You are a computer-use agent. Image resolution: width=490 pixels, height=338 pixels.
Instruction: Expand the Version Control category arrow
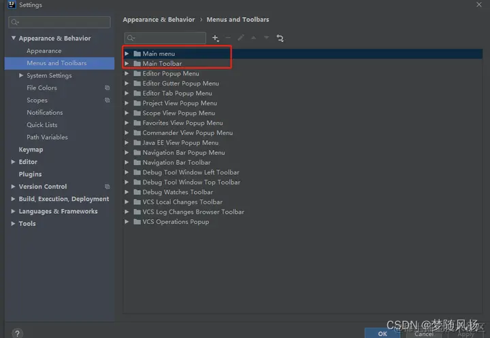click(13, 187)
